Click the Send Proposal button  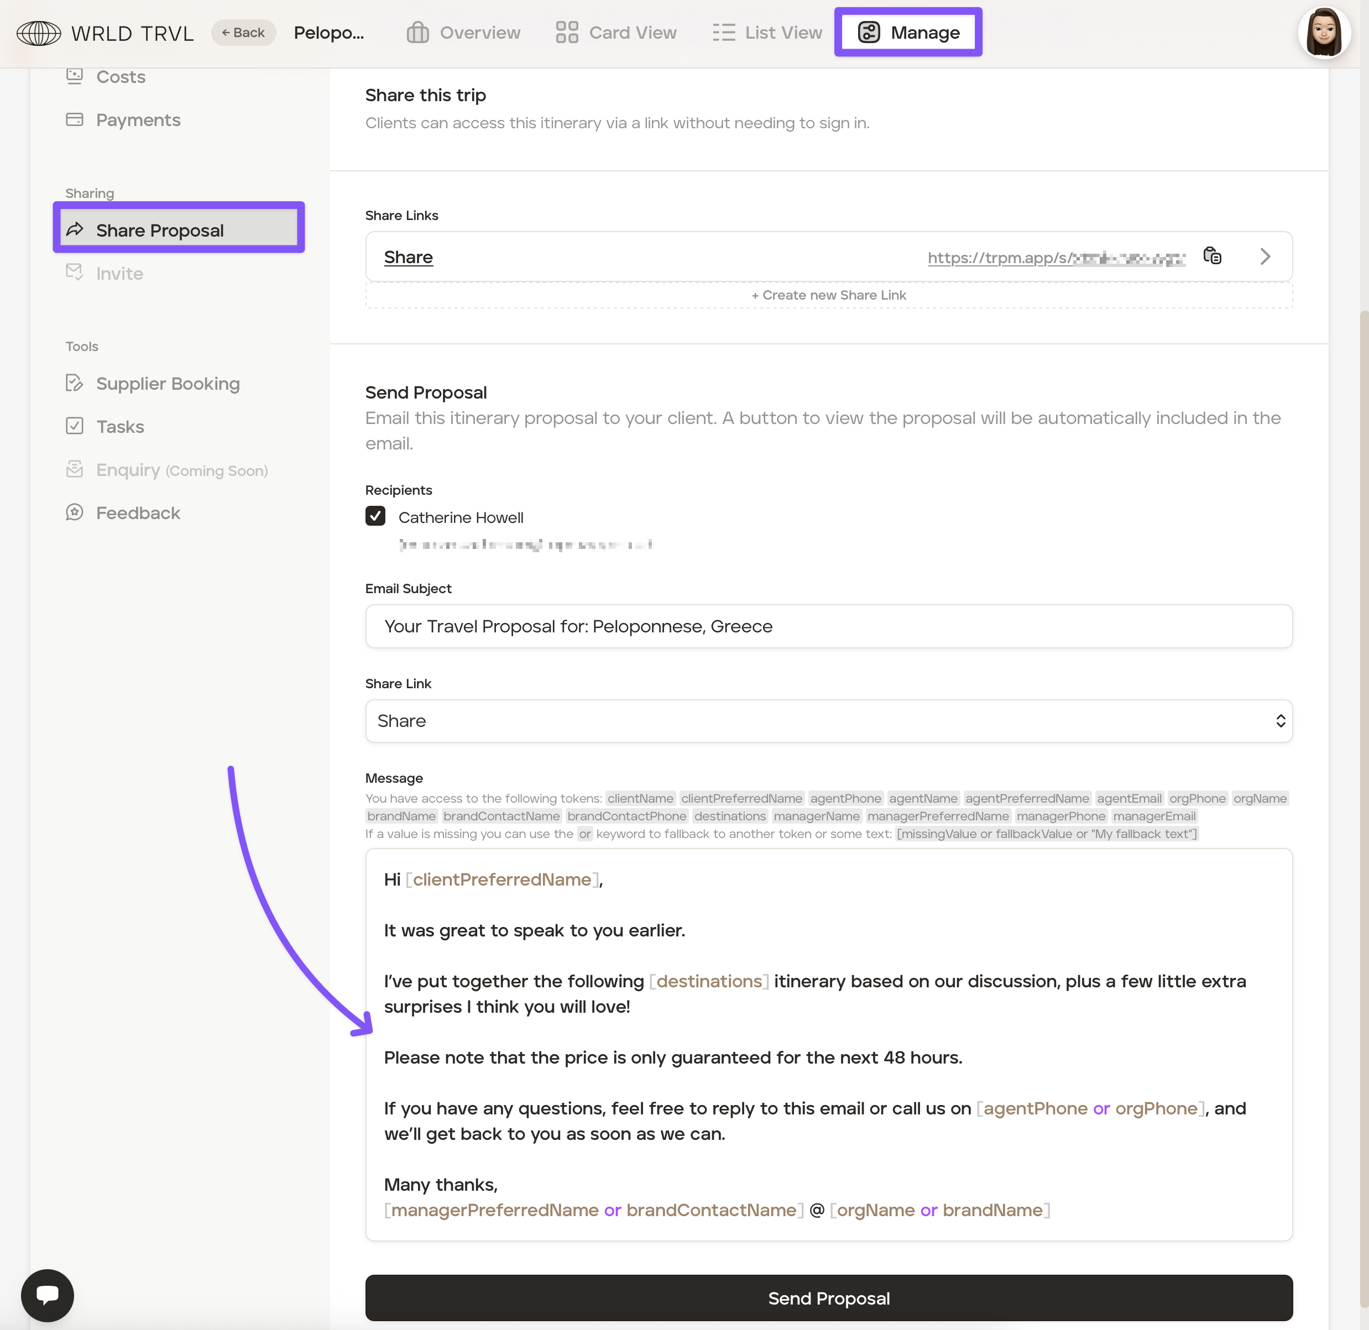[x=828, y=1298]
